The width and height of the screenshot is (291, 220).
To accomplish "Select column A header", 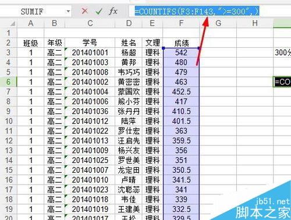I will click(31, 23).
